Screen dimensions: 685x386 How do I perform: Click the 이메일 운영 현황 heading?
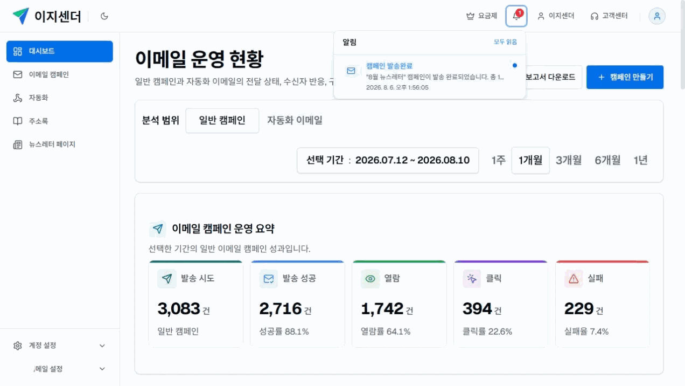[199, 59]
